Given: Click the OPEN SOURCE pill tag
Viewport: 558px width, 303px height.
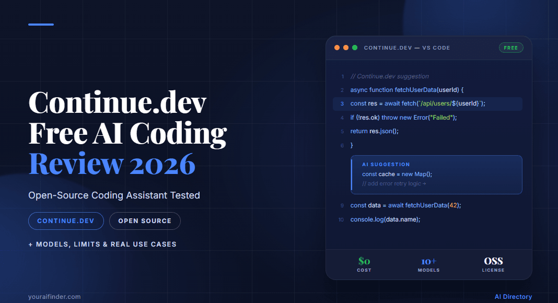Looking at the screenshot, I should pyautogui.click(x=145, y=221).
